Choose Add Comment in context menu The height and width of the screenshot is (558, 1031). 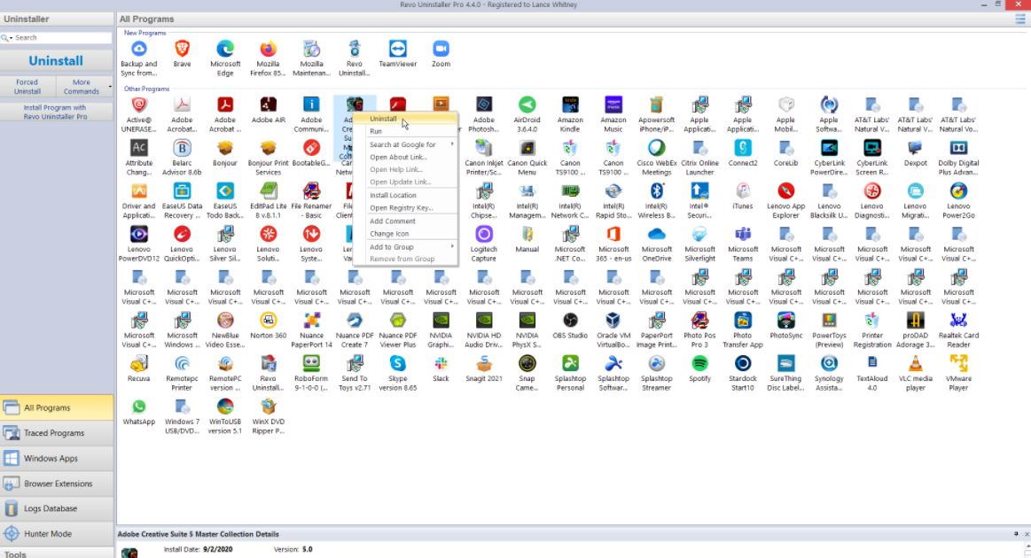click(x=405, y=221)
